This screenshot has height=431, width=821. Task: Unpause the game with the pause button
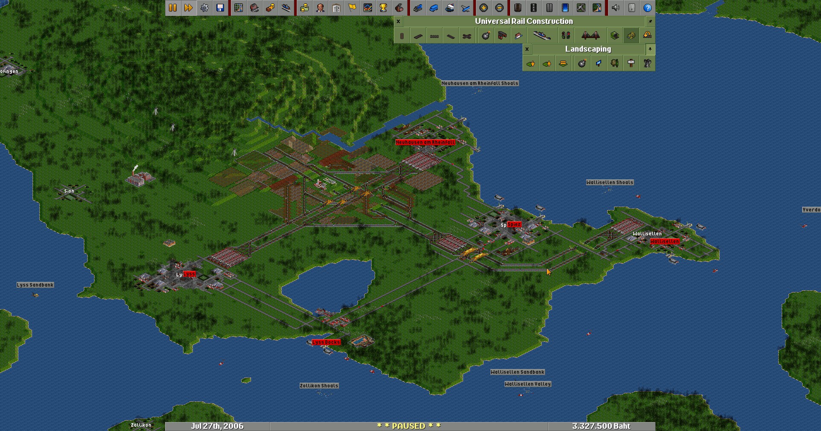coord(173,8)
